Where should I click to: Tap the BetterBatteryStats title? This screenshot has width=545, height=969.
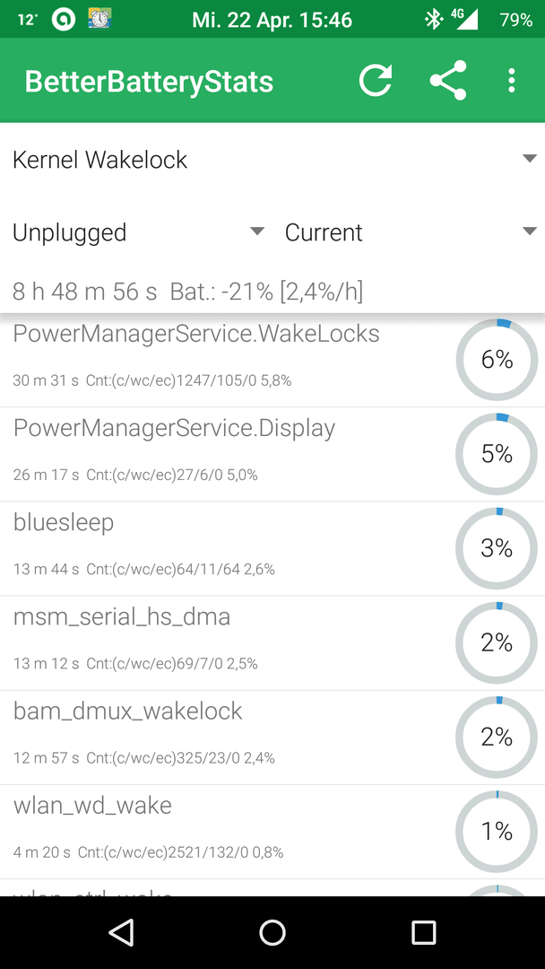(149, 82)
